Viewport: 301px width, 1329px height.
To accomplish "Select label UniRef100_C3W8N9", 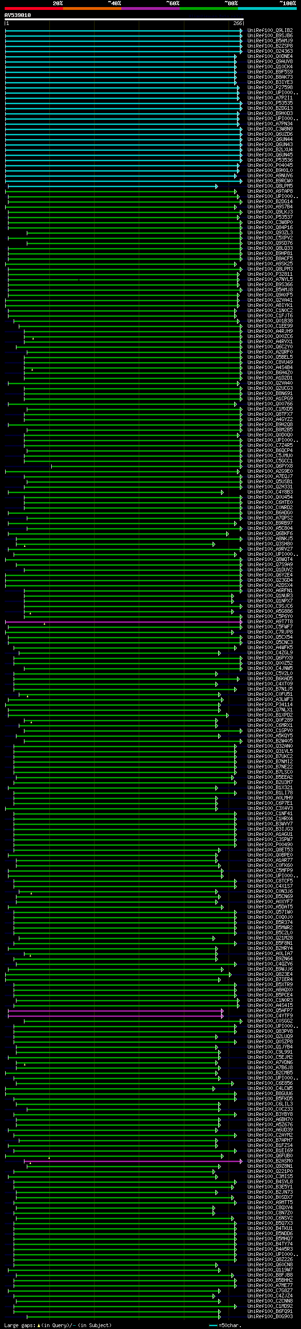I will tap(270, 129).
